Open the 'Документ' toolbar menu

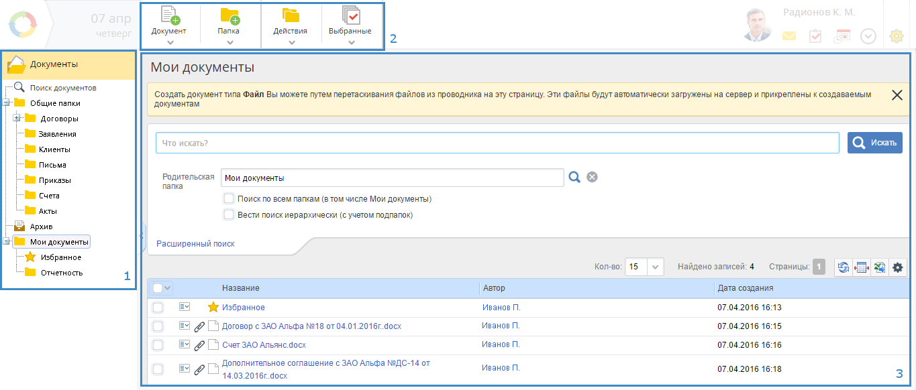169,24
